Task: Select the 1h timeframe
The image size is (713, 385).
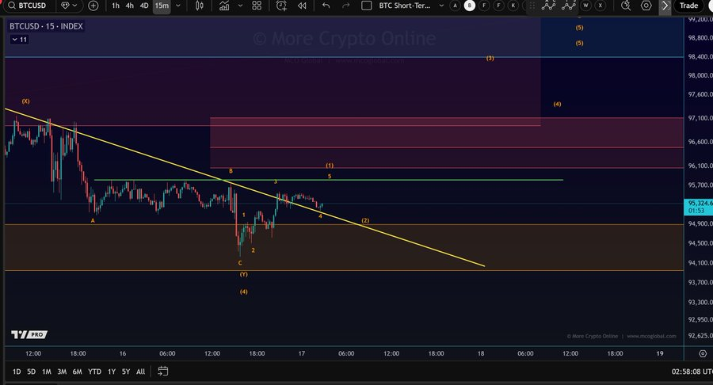Action: tap(116, 6)
